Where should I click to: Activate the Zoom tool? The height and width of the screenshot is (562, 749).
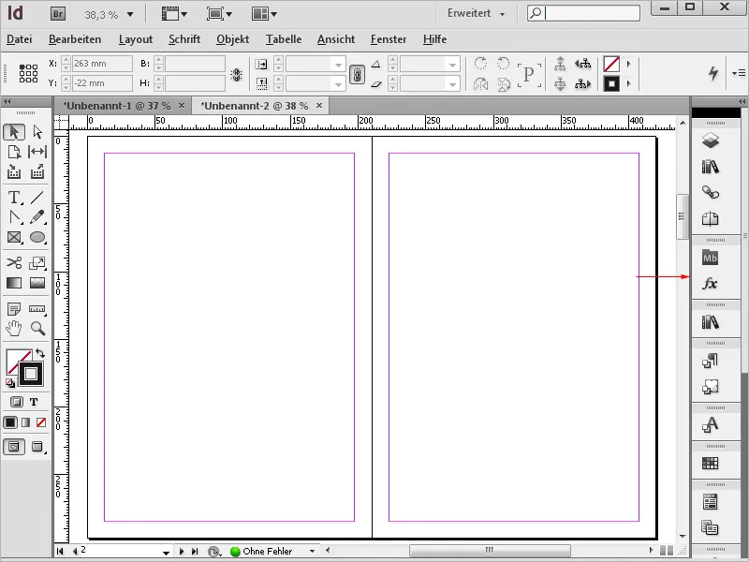pyautogui.click(x=37, y=329)
